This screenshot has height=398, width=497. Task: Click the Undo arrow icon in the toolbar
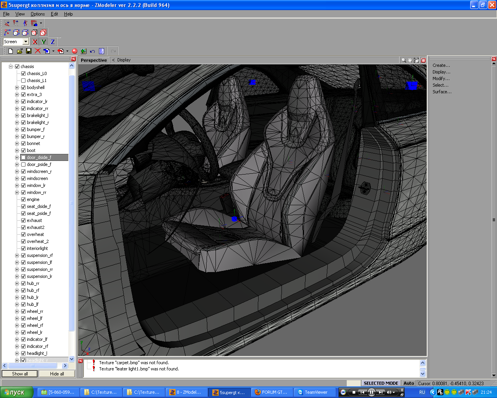point(92,51)
